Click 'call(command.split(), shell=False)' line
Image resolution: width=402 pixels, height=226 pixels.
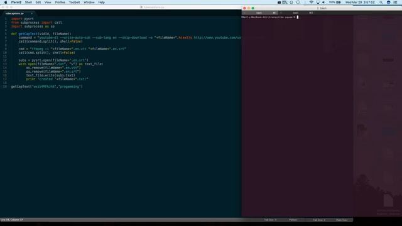click(50, 41)
